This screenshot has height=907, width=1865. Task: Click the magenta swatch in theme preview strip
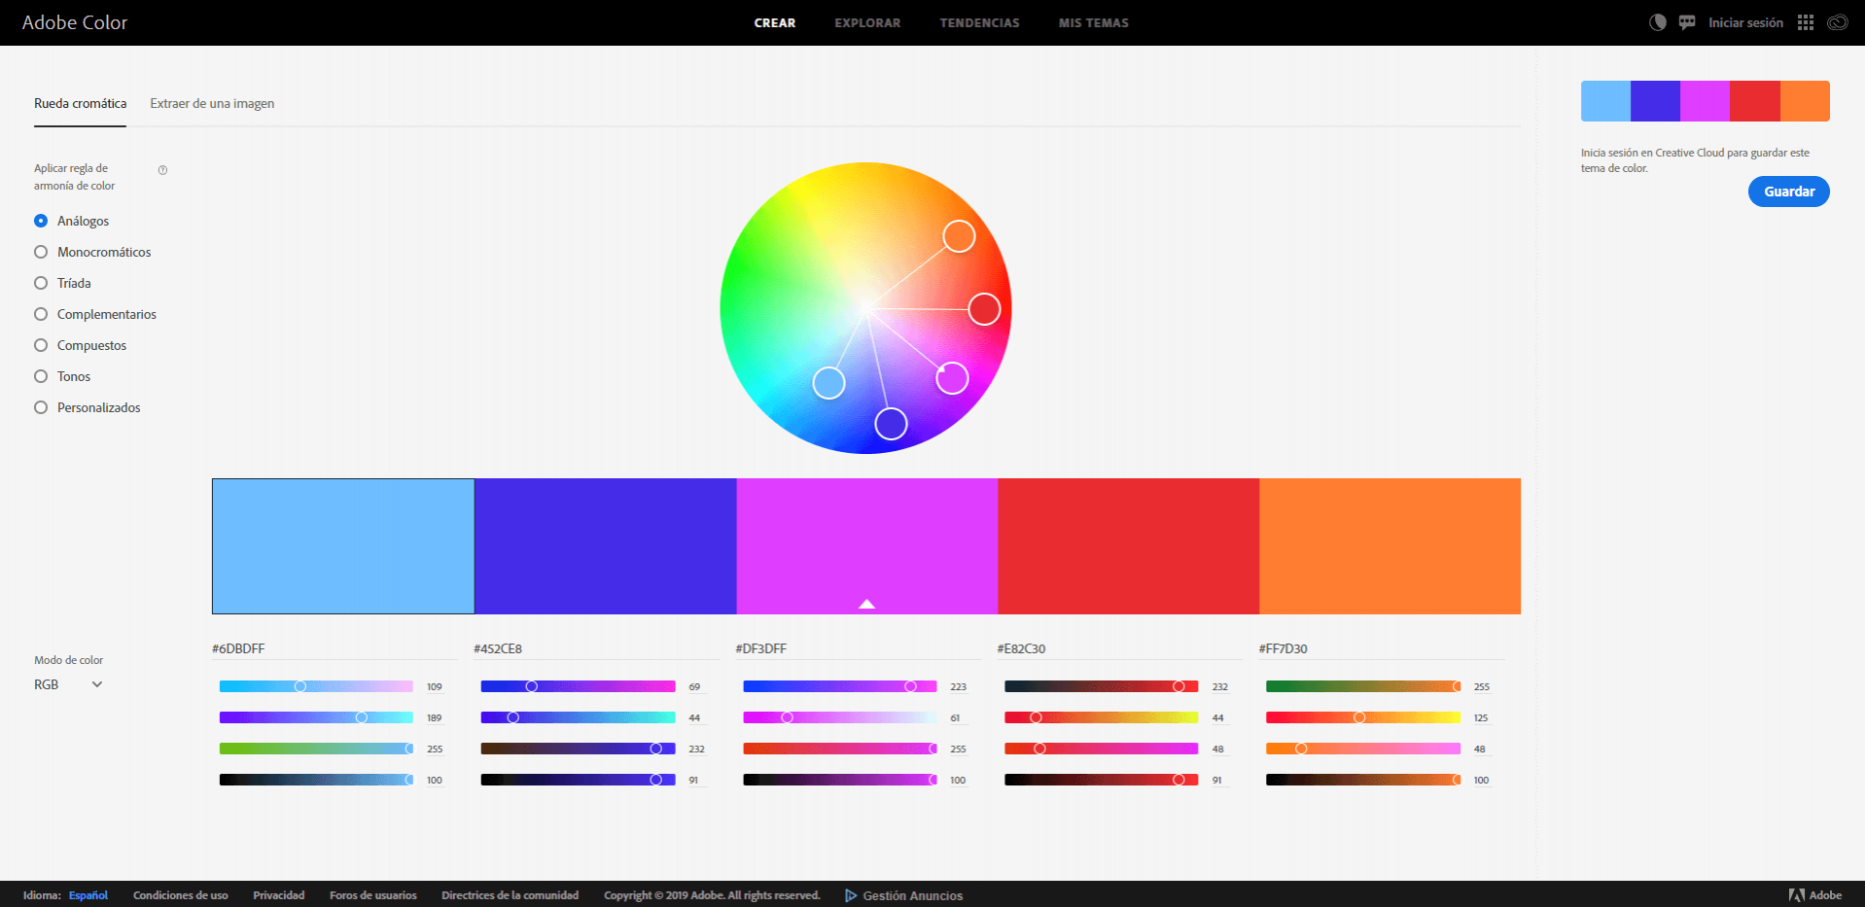1706,101
